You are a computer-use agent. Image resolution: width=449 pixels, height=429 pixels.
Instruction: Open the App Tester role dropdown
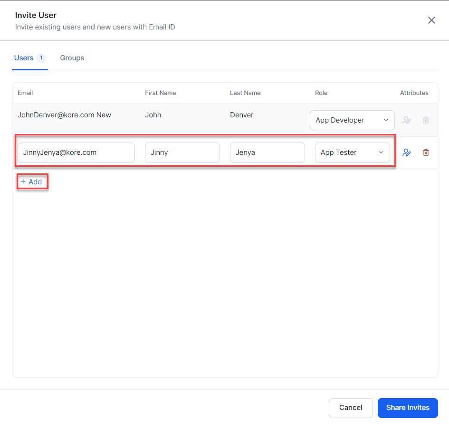[352, 153]
